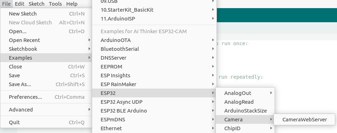
Task: Open the Help menu
Action: (72, 4)
